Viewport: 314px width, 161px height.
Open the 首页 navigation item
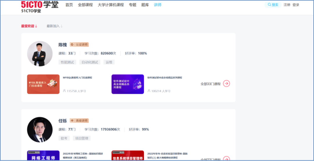[x=69, y=5]
